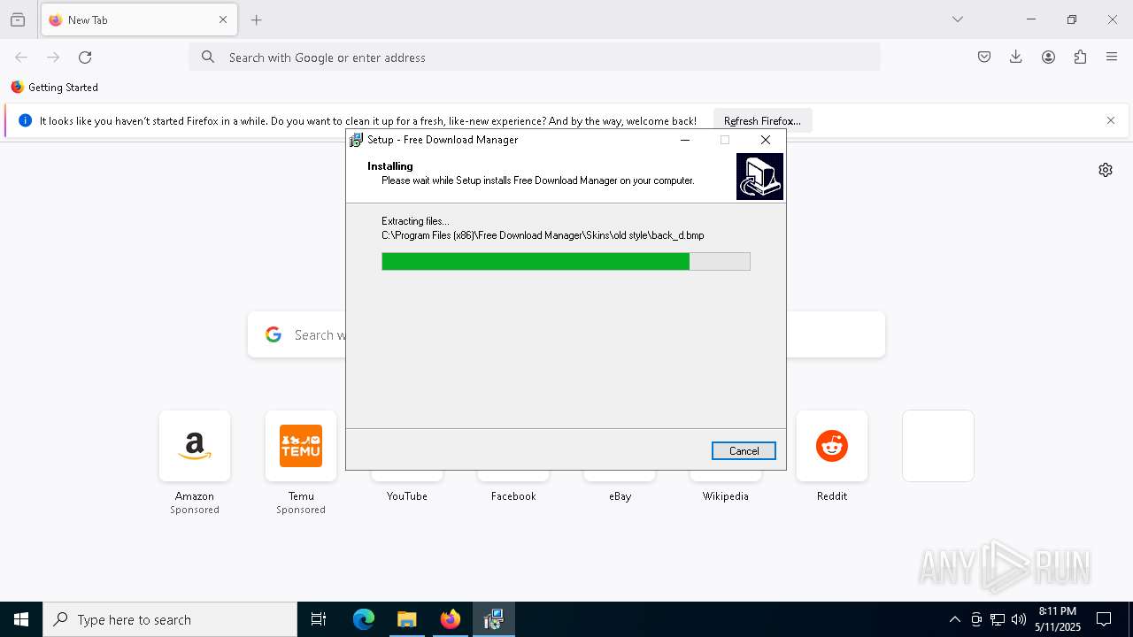Open the eBay shortcut label
The height and width of the screenshot is (637, 1133).
click(x=620, y=496)
